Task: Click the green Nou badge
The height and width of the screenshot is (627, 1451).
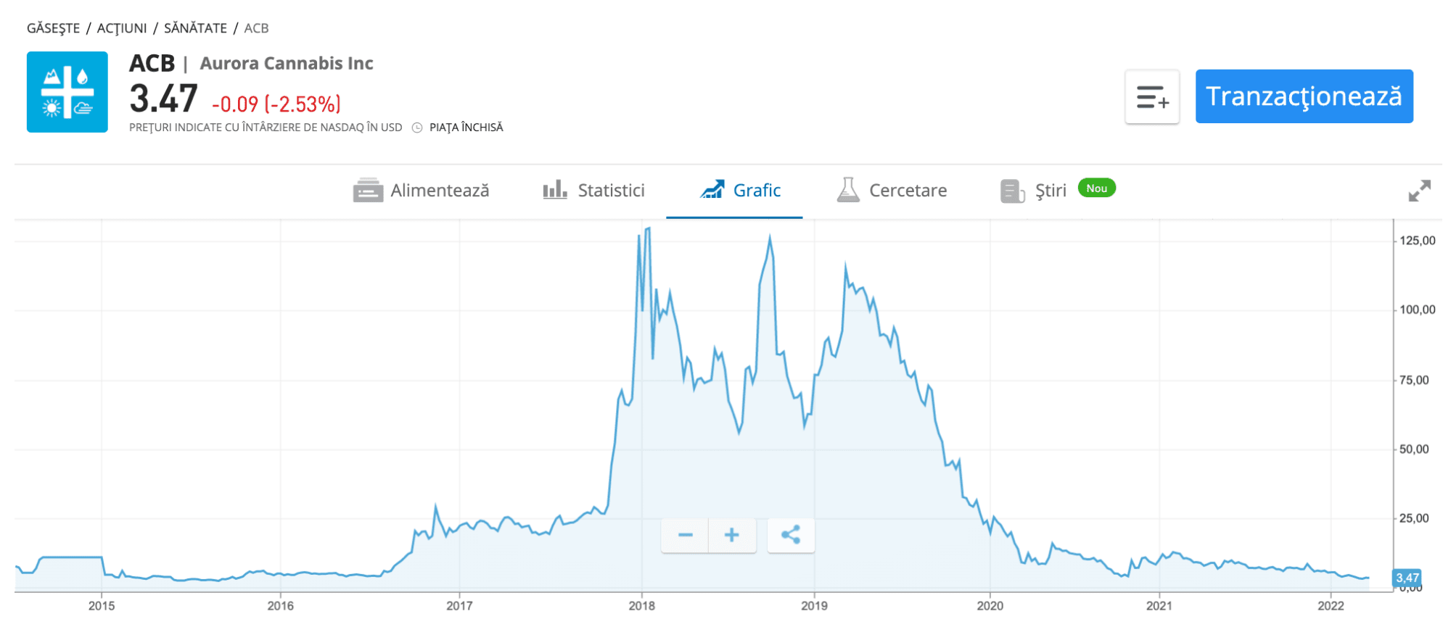Action: click(1096, 188)
